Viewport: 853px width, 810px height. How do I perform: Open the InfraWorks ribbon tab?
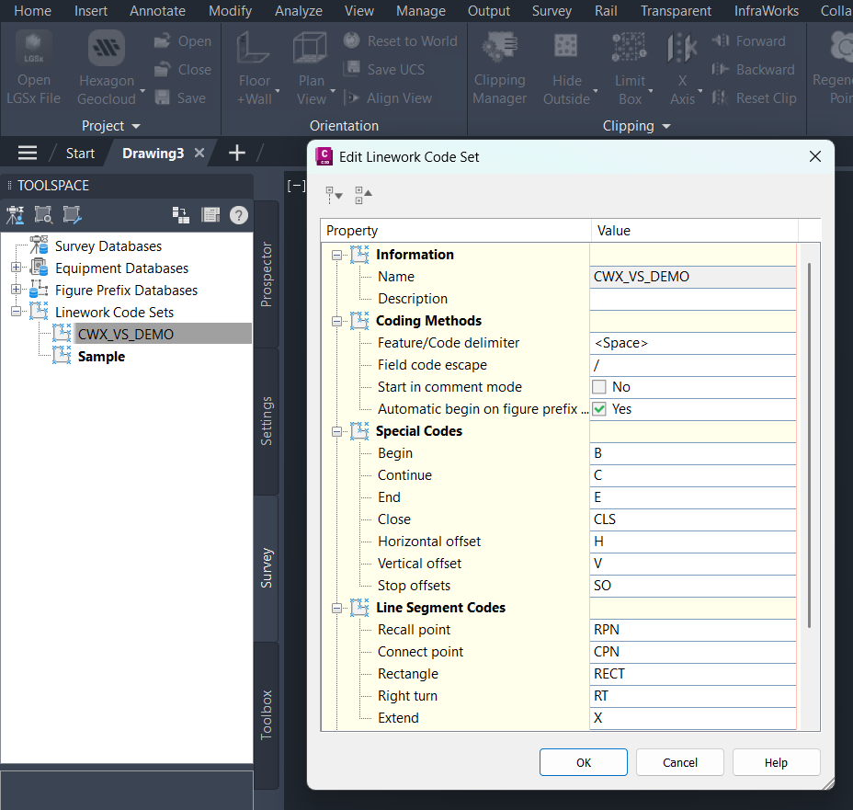coord(766,11)
